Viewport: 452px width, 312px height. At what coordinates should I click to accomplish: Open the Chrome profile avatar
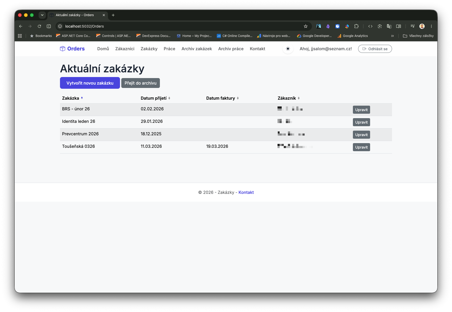(x=422, y=26)
